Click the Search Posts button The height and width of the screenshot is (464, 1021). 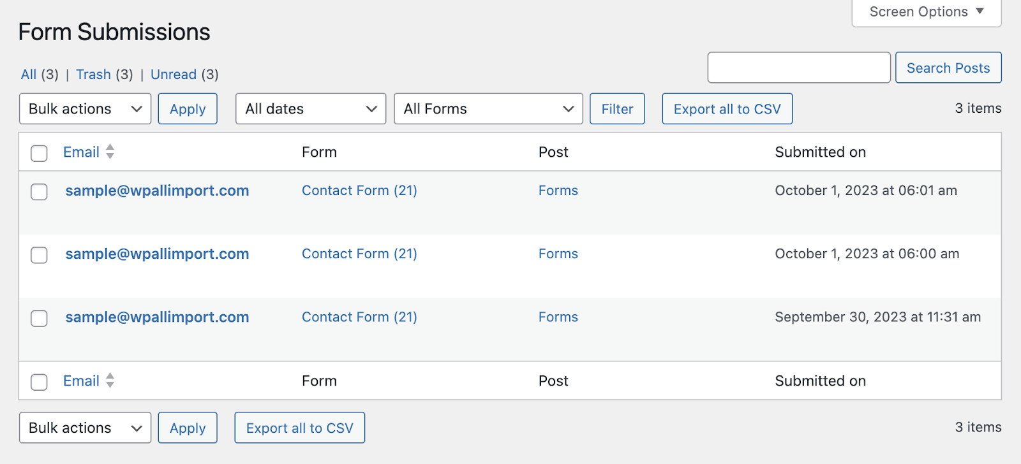coord(948,68)
